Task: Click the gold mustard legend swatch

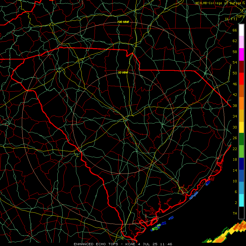Action: [241, 115]
